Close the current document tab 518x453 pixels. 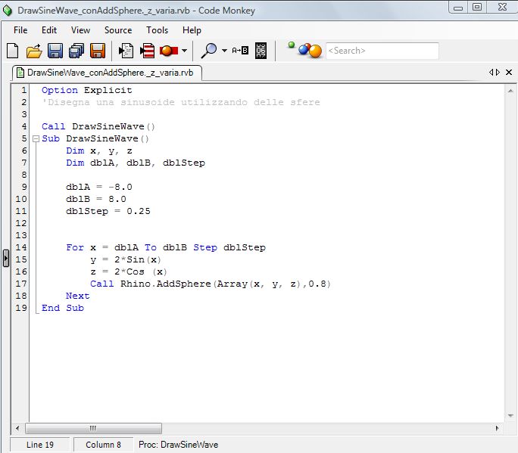coord(509,73)
